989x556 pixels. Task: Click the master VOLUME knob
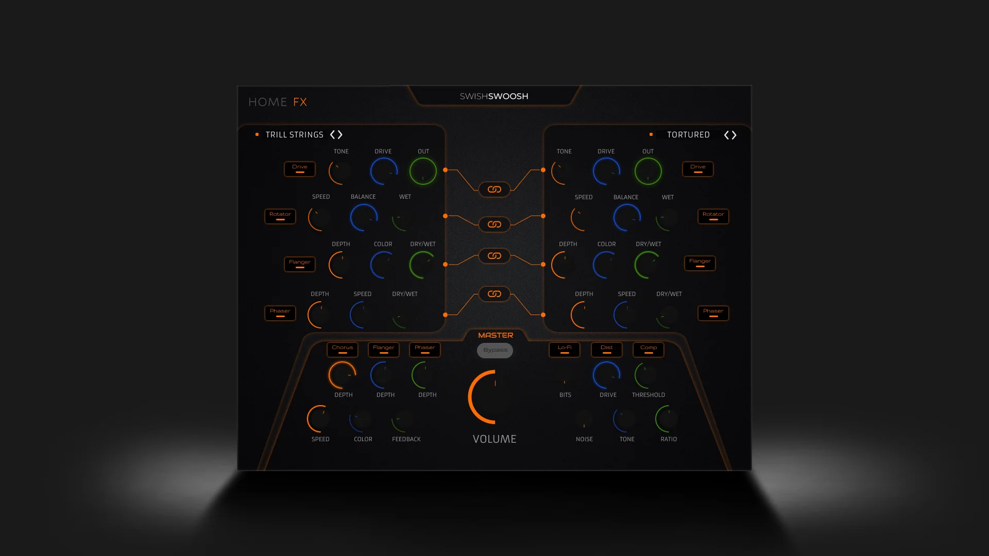coord(494,397)
